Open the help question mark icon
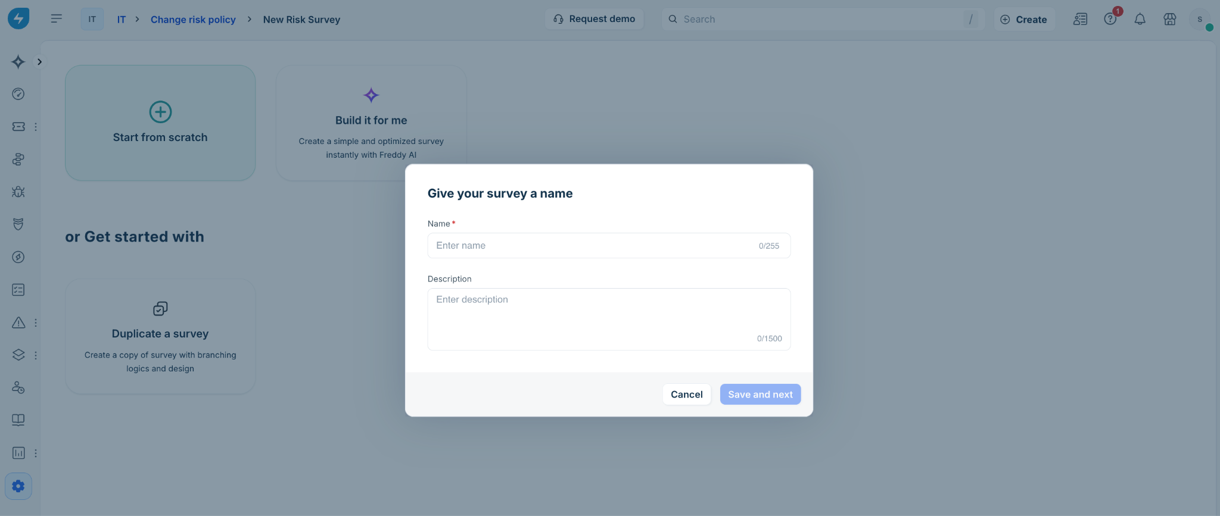This screenshot has height=516, width=1220. tap(1110, 19)
